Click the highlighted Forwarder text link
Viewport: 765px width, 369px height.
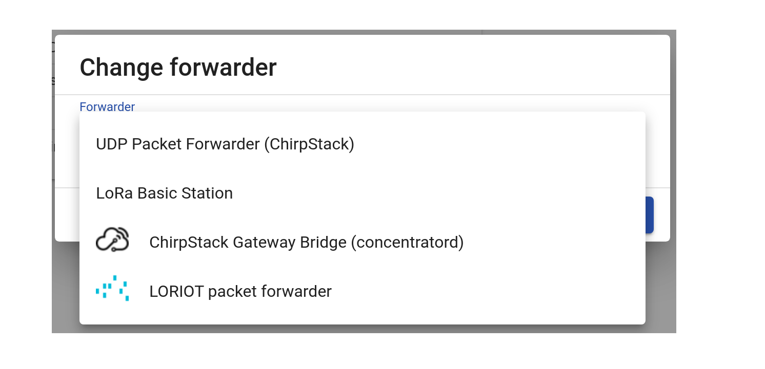[107, 106]
